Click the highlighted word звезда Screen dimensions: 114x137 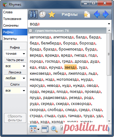(x=70, y=67)
